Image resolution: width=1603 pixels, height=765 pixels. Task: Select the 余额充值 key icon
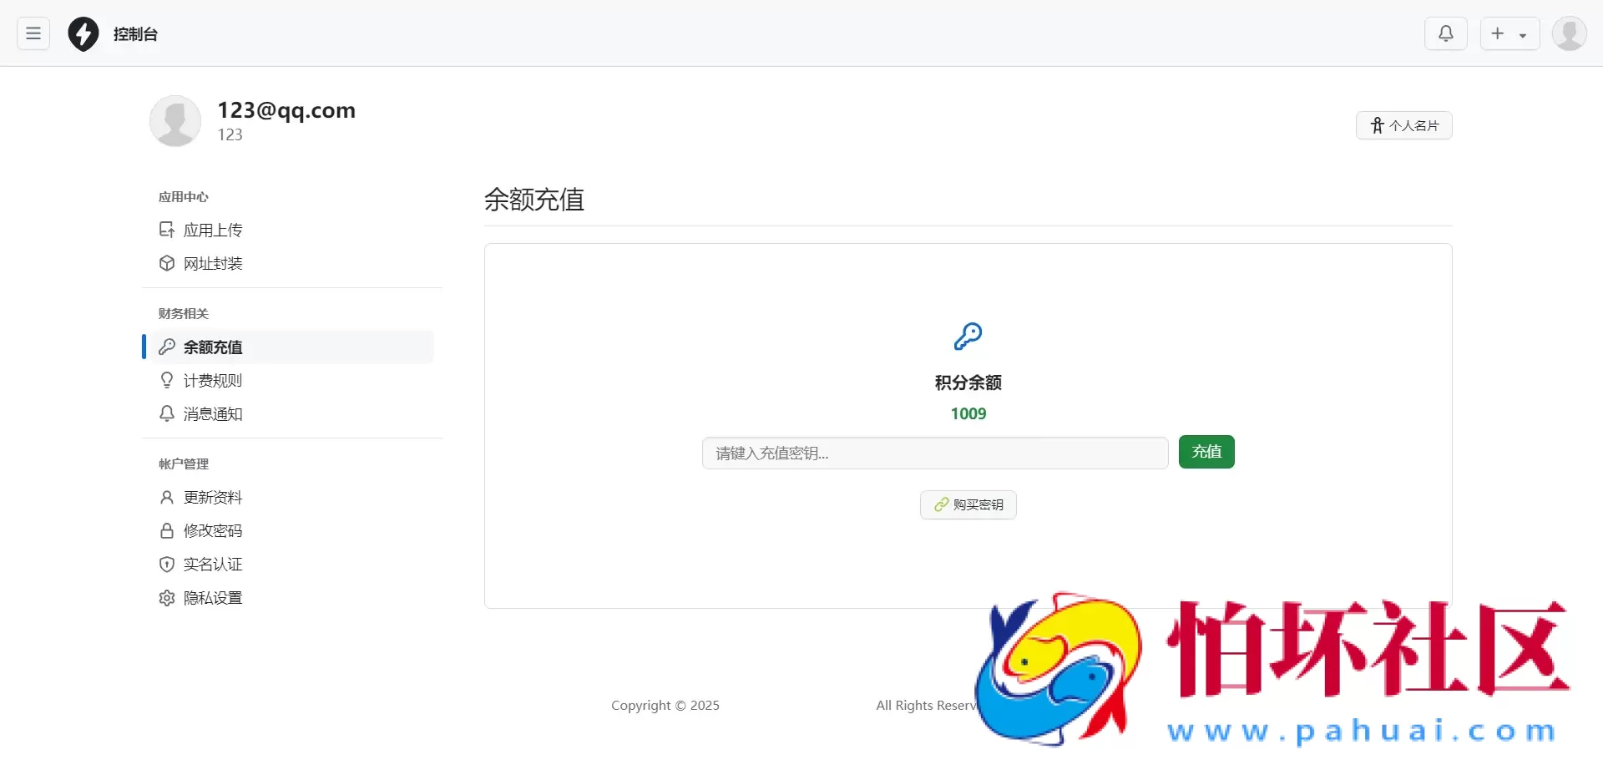point(167,347)
